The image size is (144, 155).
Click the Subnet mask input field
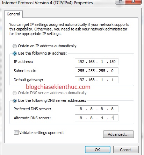point(96,71)
